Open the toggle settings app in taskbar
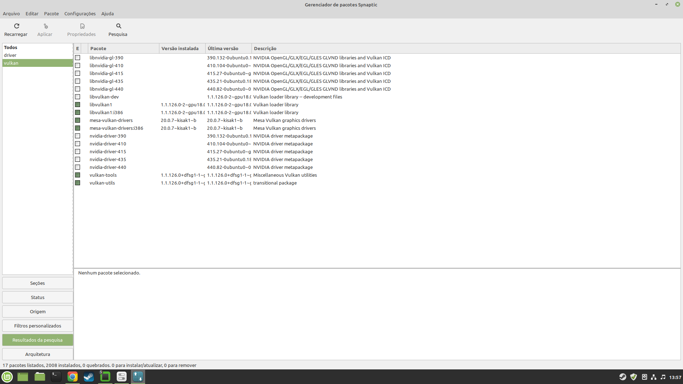 pos(122,377)
